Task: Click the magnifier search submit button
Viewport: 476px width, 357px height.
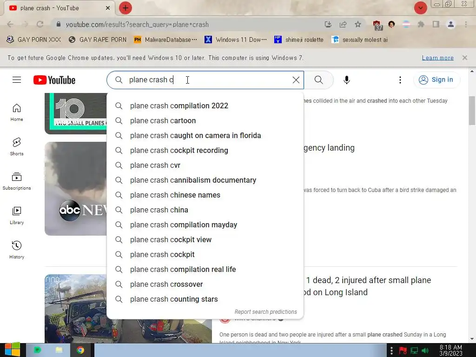Action: coord(318,80)
